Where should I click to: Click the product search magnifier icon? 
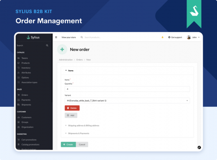(x=82, y=37)
